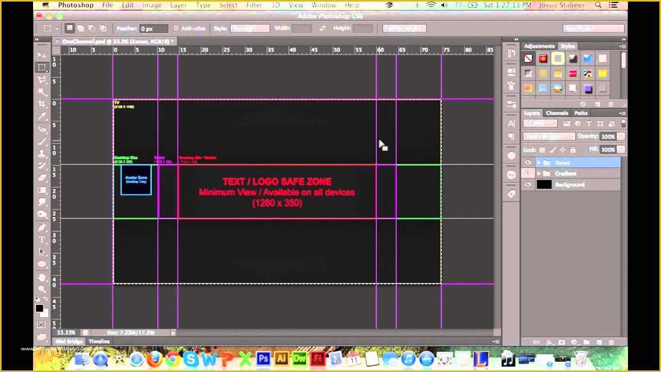This screenshot has height=372, width=661.
Task: Open Photoshop from the Dock
Action: point(263,358)
